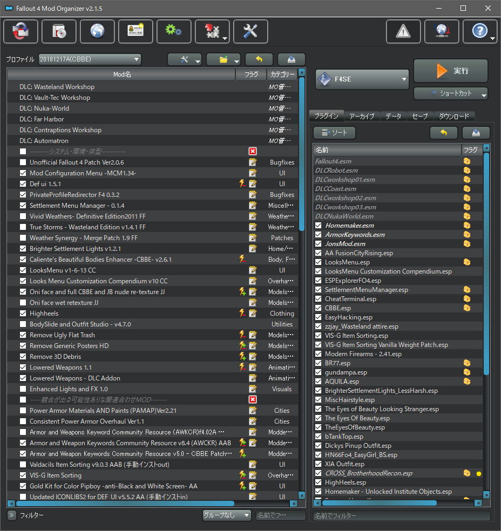Viewport: 501px width, 531px height.
Task: Click the warning triangle problems icon
Action: (x=403, y=31)
